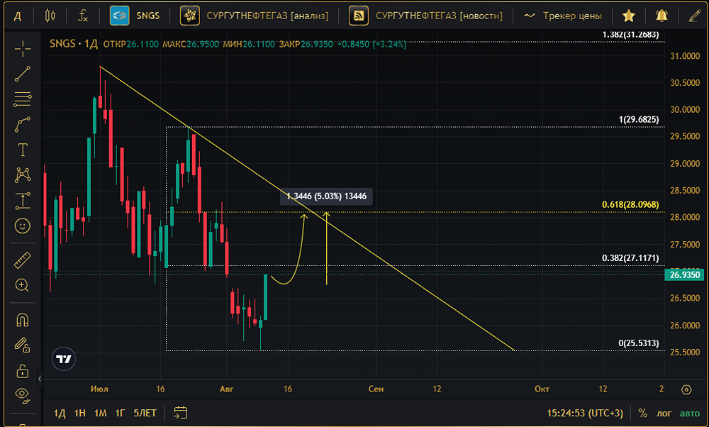Open СУРГУТНЕФТЕГАЗ [новости] link
Image resolution: width=709 pixels, height=427 pixels.
click(425, 16)
